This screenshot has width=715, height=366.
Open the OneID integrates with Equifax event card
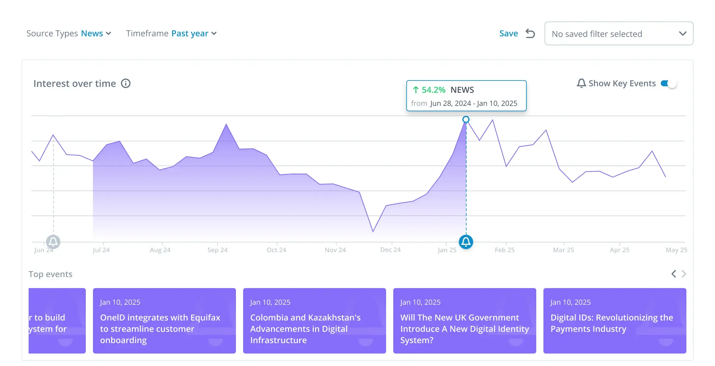click(x=164, y=321)
